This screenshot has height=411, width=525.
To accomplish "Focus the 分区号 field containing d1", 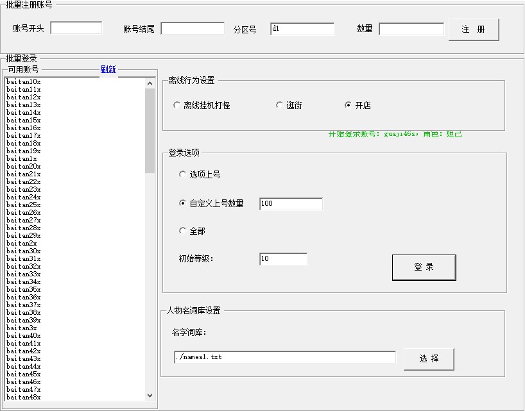I will click(x=302, y=29).
